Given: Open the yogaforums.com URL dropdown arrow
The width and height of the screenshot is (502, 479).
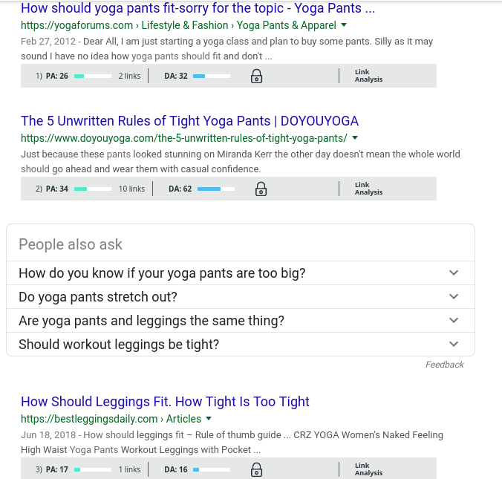Looking at the screenshot, I should pyautogui.click(x=344, y=25).
